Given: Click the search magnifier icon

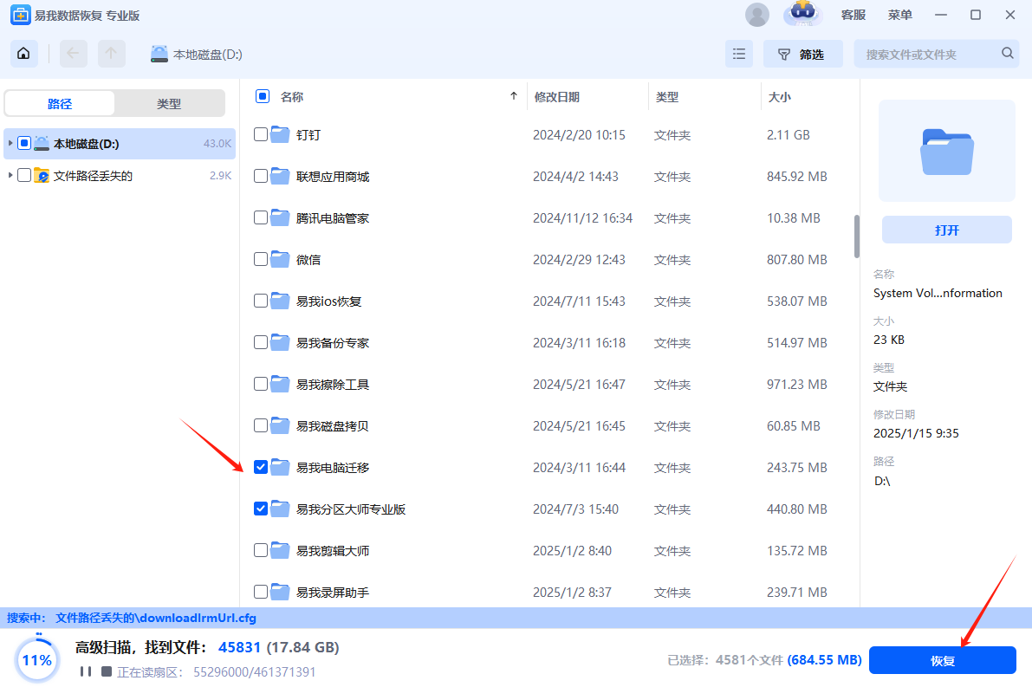Looking at the screenshot, I should point(1007,54).
